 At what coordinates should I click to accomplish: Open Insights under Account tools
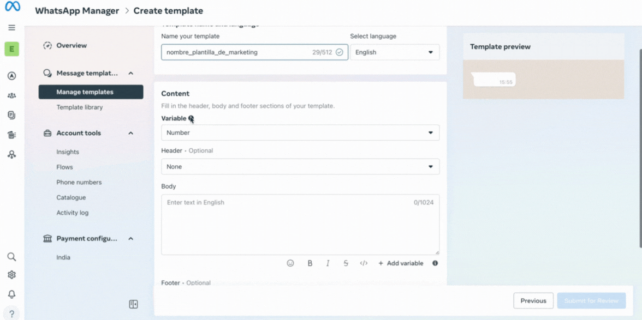coord(68,152)
